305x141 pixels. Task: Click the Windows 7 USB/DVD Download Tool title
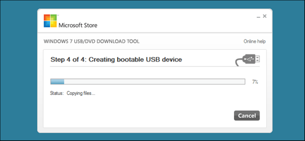click(x=91, y=41)
